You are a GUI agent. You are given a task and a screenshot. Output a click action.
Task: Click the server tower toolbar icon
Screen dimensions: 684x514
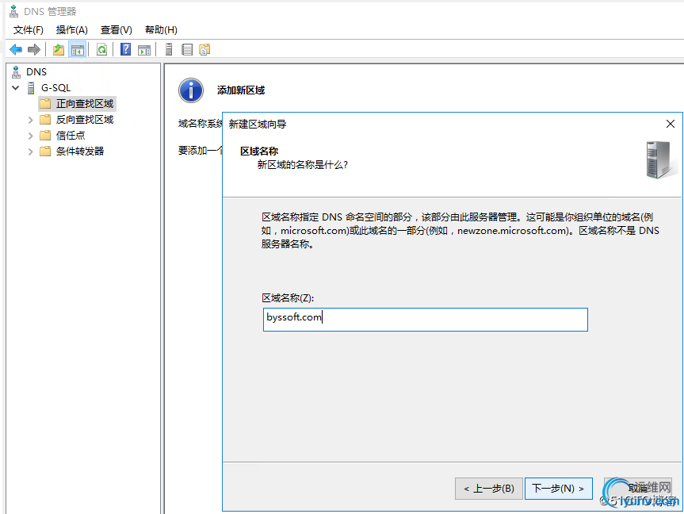pos(169,49)
